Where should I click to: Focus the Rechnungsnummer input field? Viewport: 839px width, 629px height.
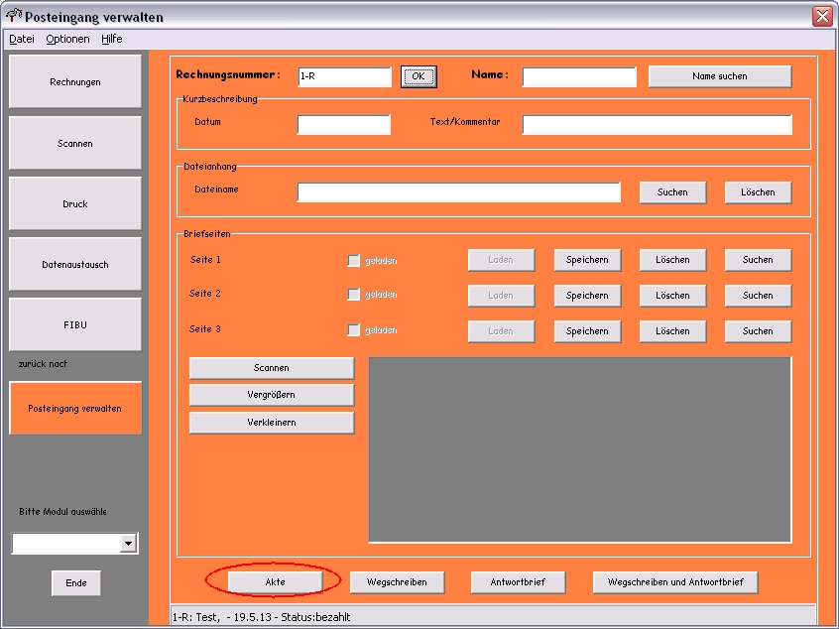coord(344,76)
